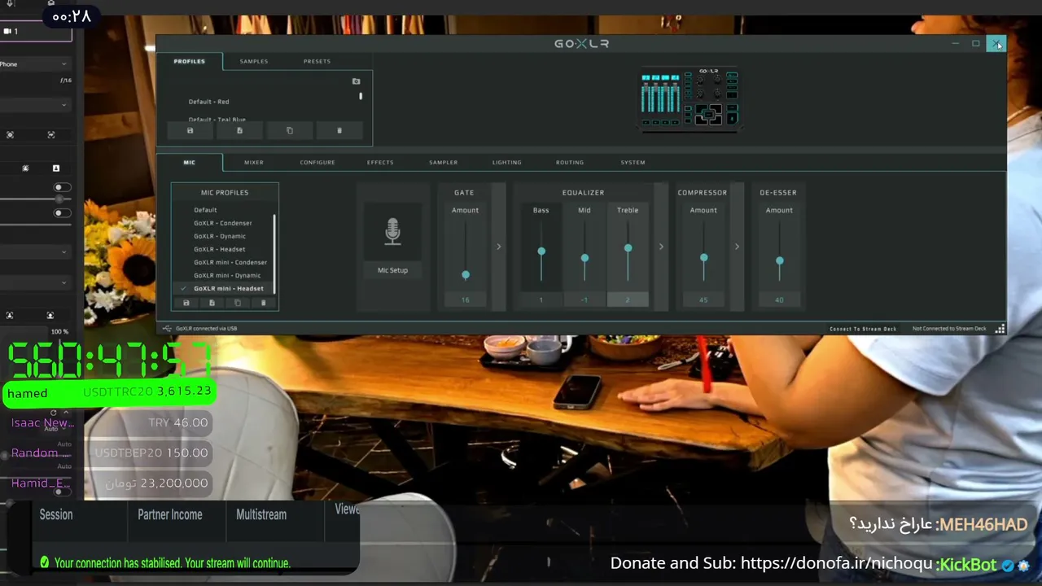Switch to the Presets tab

click(317, 61)
